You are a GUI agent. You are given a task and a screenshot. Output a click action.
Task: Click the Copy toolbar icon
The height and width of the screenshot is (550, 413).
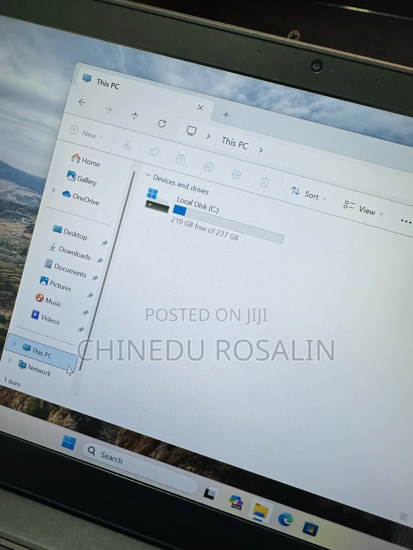[154, 152]
